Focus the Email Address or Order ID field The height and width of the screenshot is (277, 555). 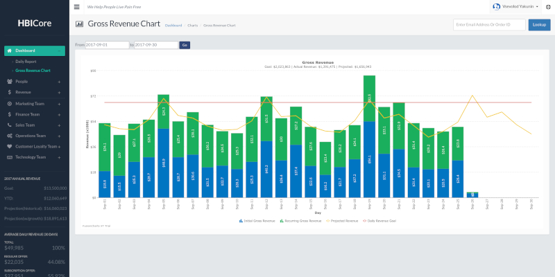[488, 25]
